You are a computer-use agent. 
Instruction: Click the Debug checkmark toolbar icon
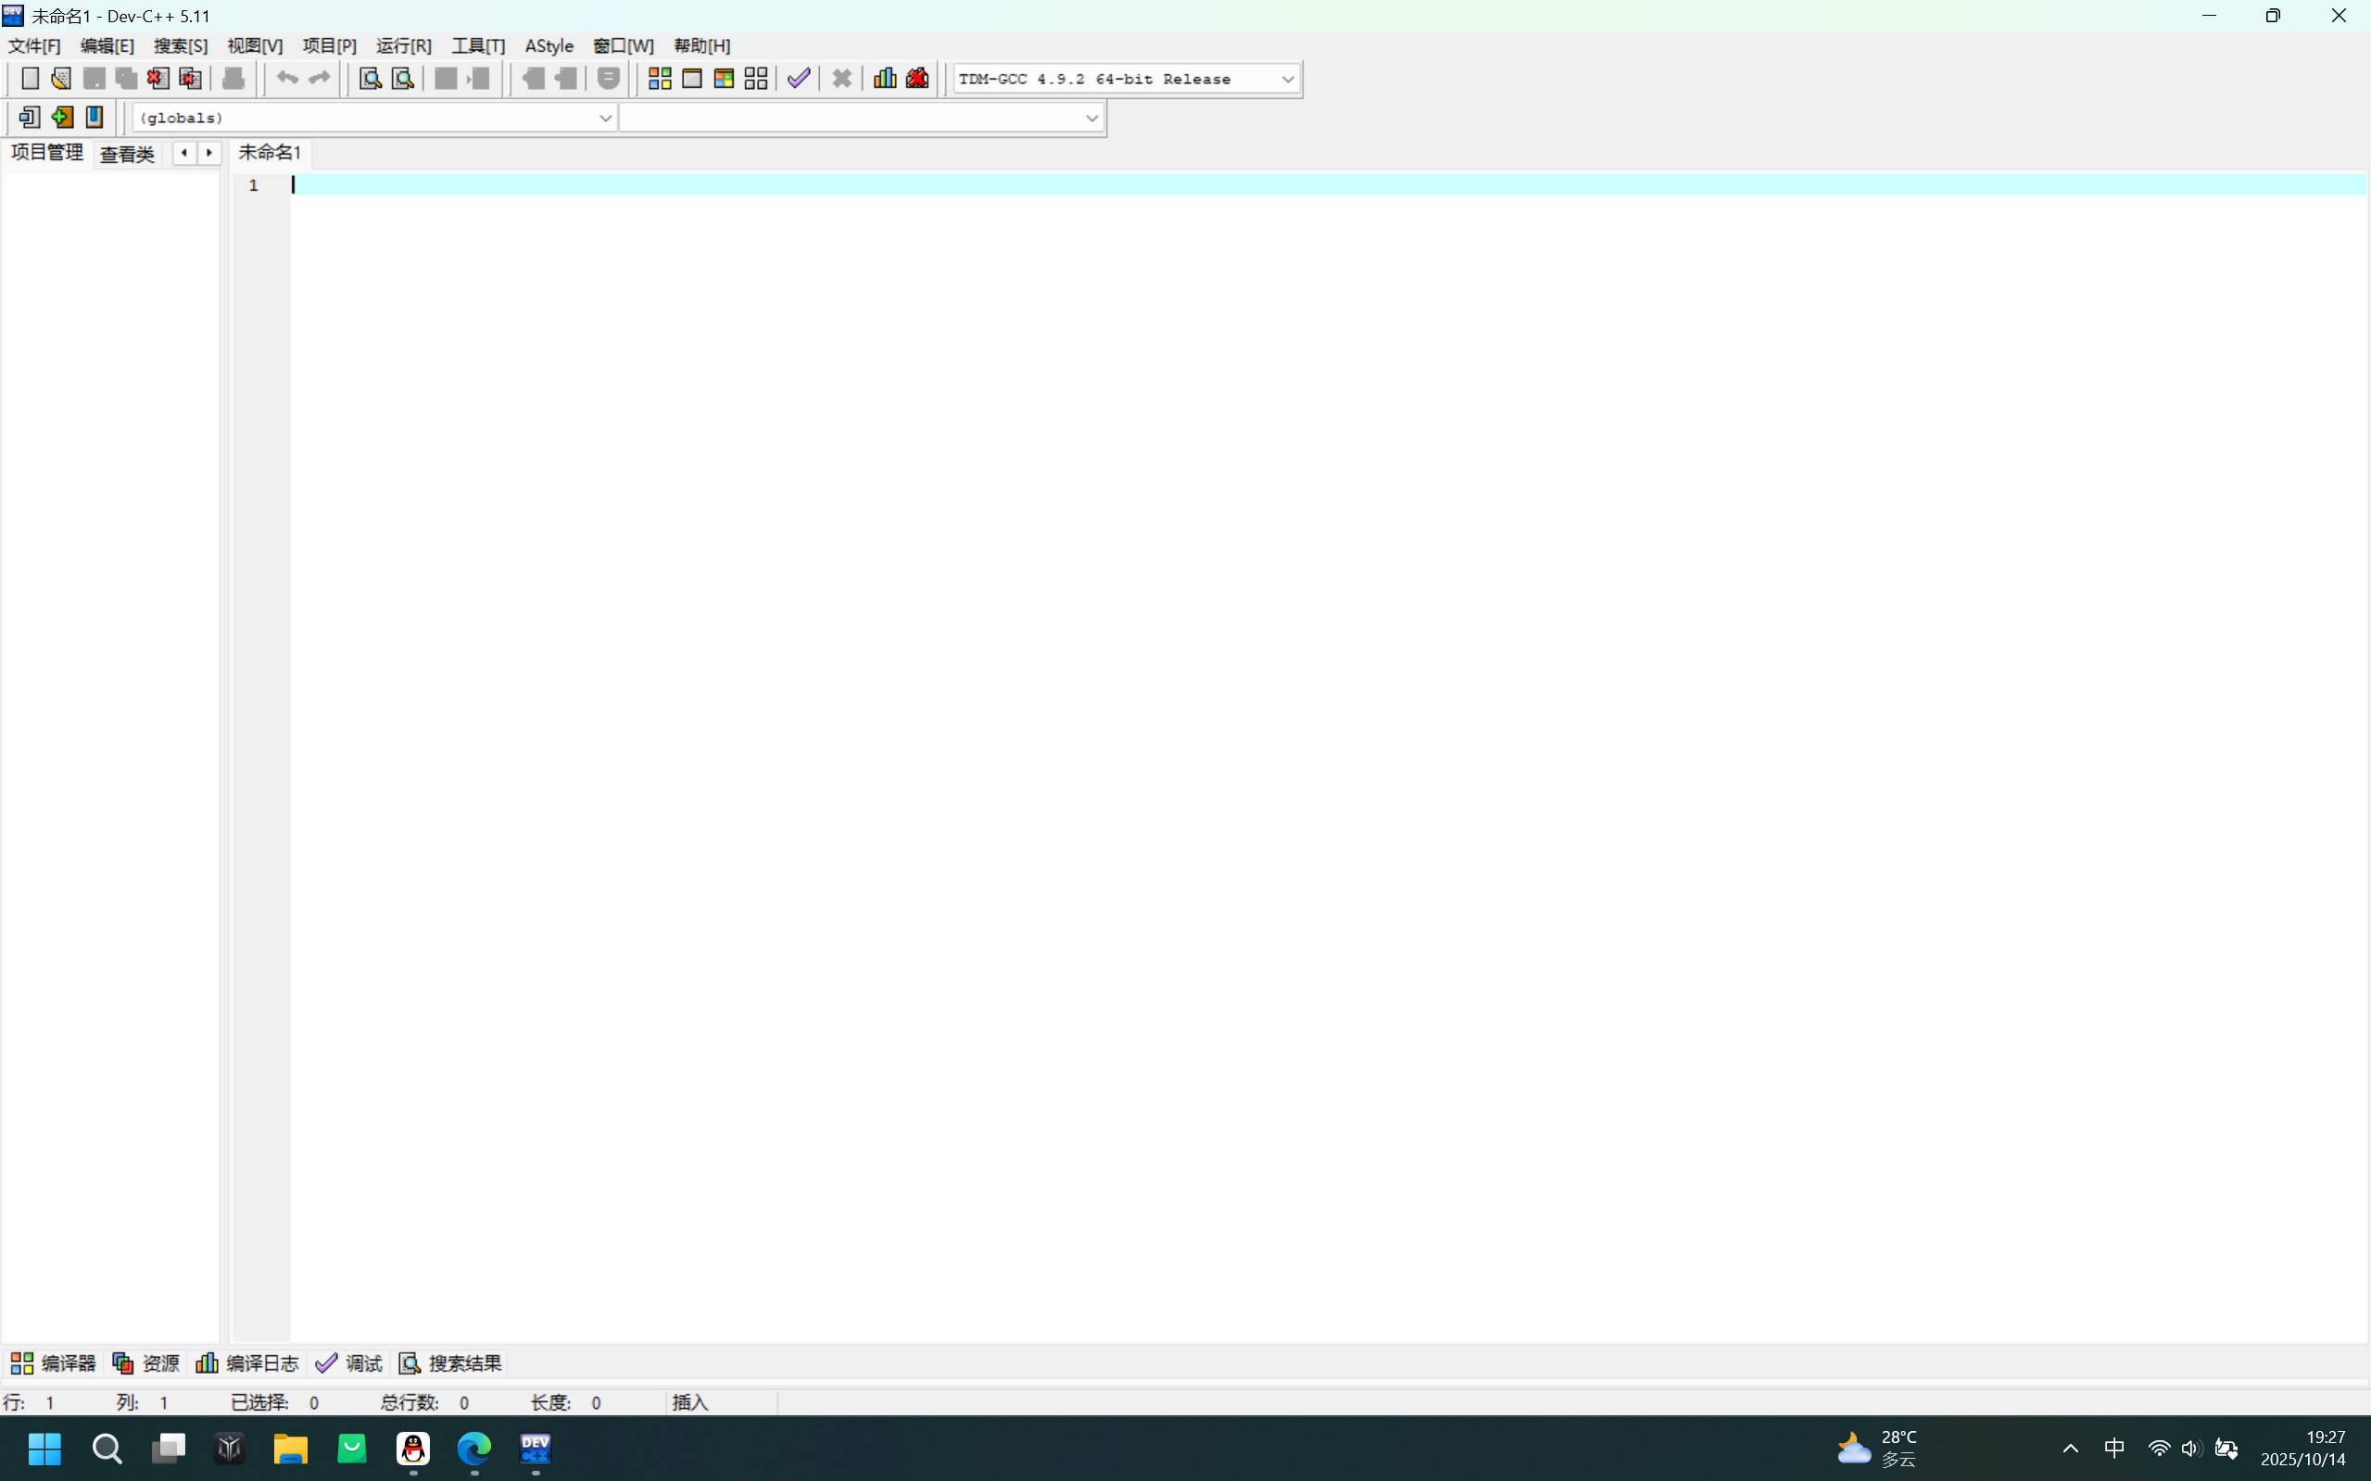click(x=799, y=79)
